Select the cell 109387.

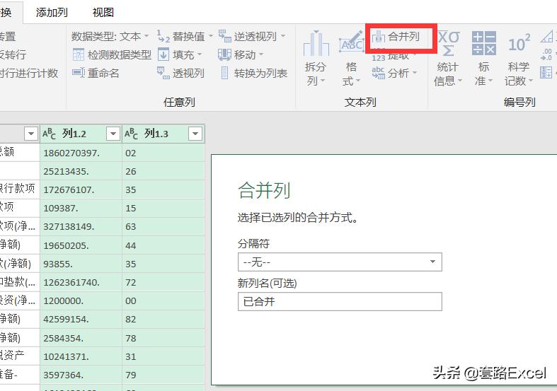[x=81, y=209]
